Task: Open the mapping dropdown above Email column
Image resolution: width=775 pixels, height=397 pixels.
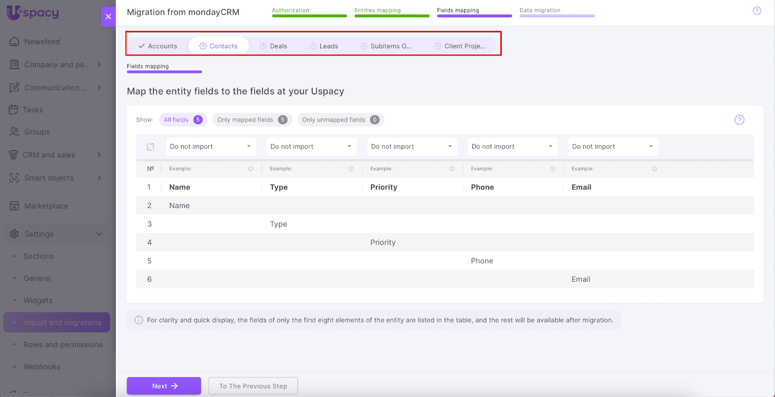Action: click(x=613, y=147)
